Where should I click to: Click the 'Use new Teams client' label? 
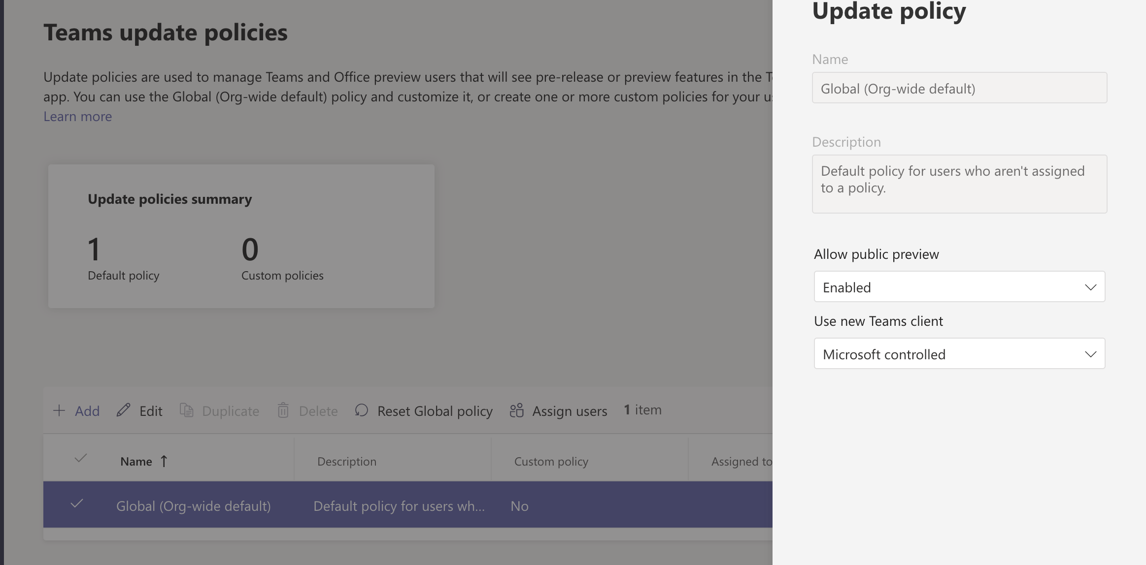point(878,321)
